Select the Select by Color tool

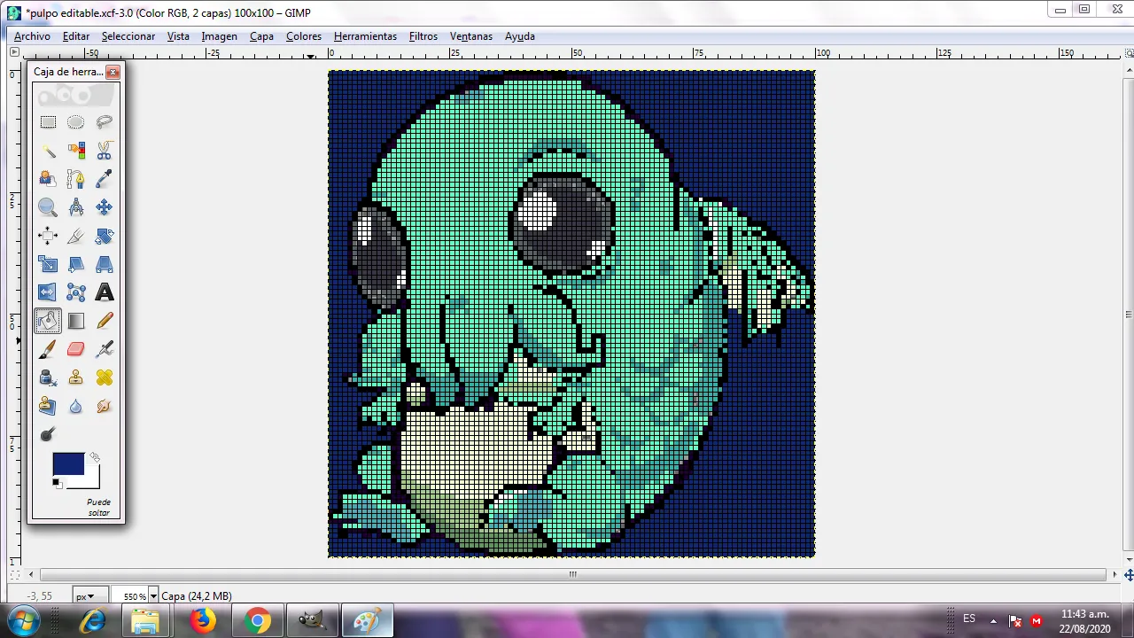pos(76,151)
